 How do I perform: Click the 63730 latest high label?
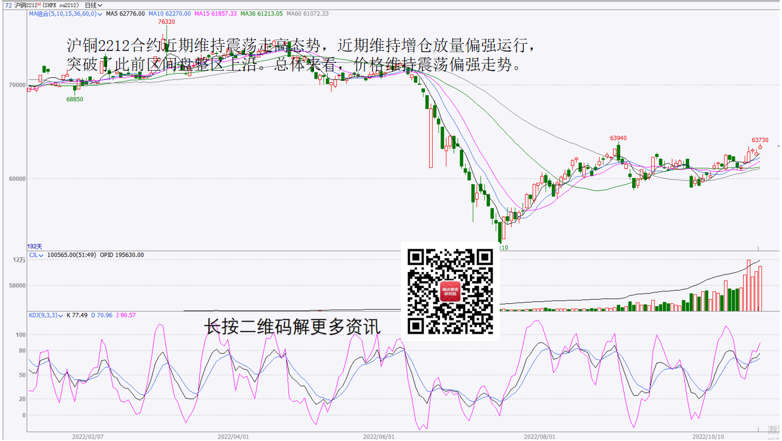(760, 140)
